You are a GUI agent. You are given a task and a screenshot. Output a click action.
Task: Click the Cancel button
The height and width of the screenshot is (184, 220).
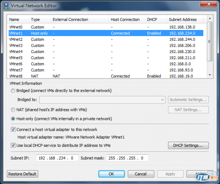click(141, 174)
